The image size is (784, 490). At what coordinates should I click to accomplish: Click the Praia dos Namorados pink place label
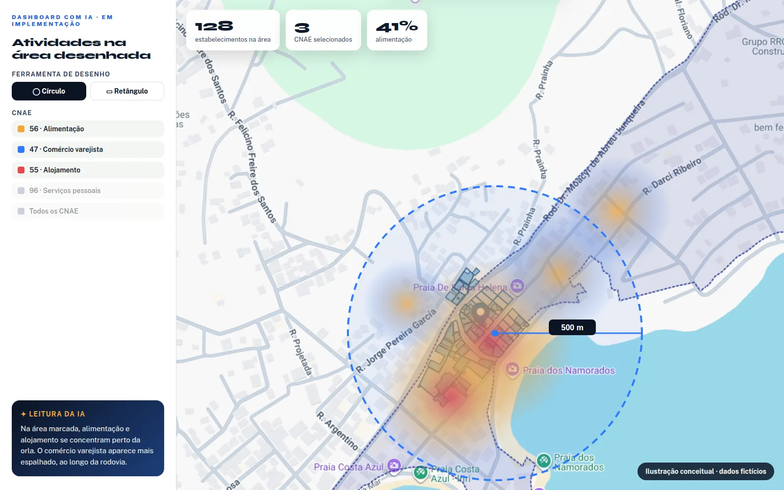[x=568, y=370]
